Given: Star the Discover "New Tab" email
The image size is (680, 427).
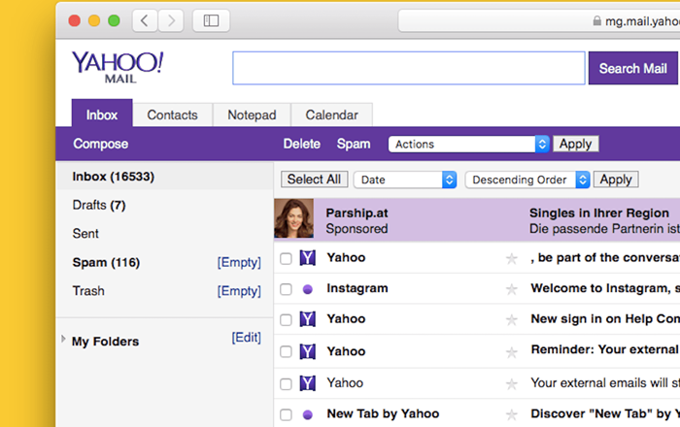Looking at the screenshot, I should point(512,414).
